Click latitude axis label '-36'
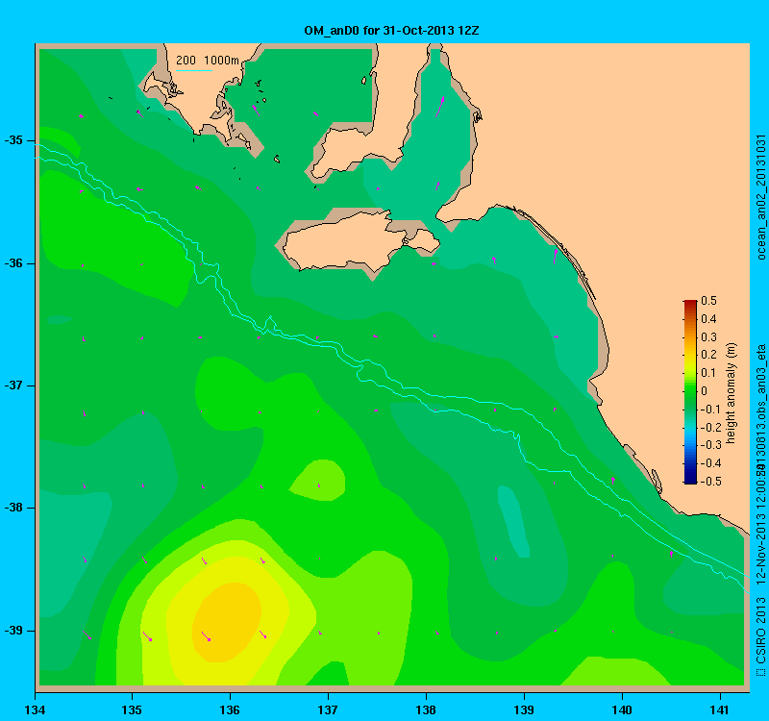 pyautogui.click(x=13, y=263)
